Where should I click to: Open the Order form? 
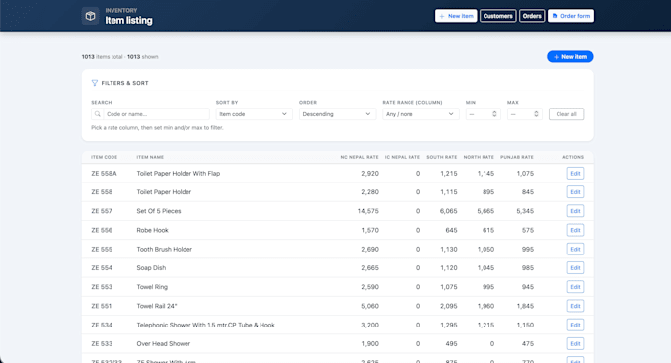click(x=570, y=16)
